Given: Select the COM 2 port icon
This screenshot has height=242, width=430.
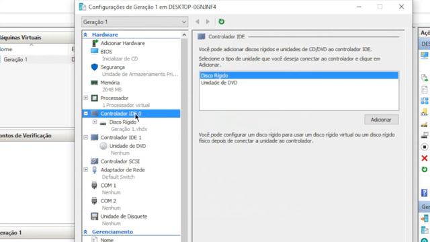Looking at the screenshot, I should coord(94,201).
